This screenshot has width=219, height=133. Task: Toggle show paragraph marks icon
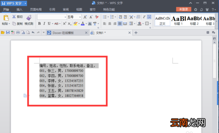coord(144,17)
